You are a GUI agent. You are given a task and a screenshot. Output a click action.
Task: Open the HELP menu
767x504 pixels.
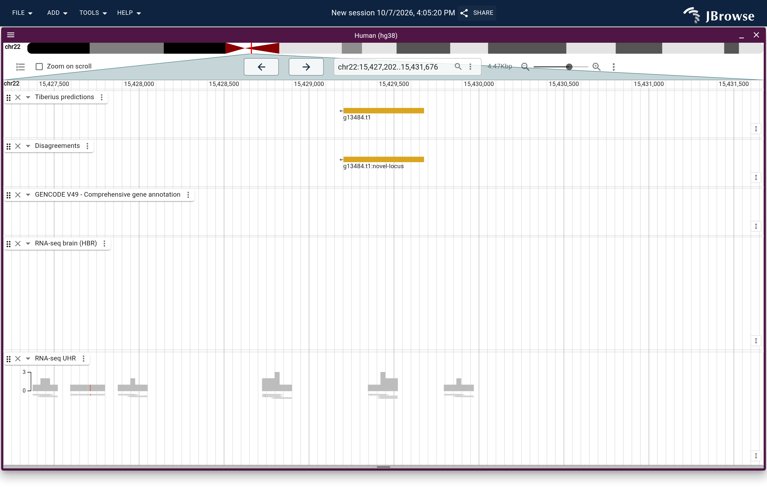pyautogui.click(x=129, y=13)
